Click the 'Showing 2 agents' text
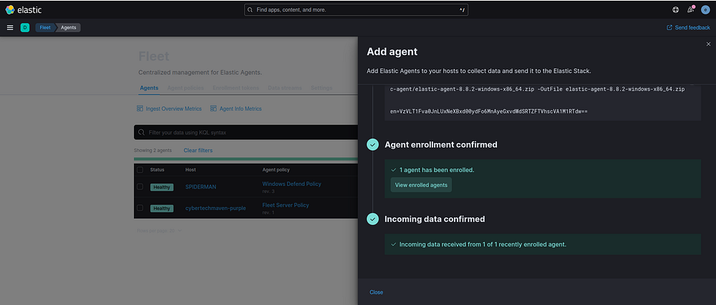The image size is (716, 305). [153, 150]
